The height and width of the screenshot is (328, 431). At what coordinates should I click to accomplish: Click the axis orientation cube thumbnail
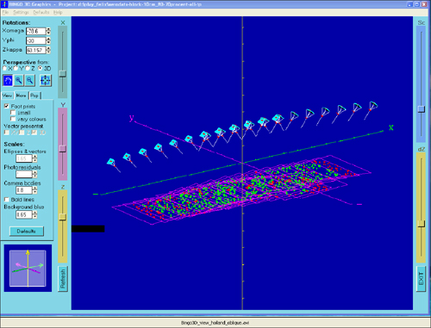click(x=28, y=268)
